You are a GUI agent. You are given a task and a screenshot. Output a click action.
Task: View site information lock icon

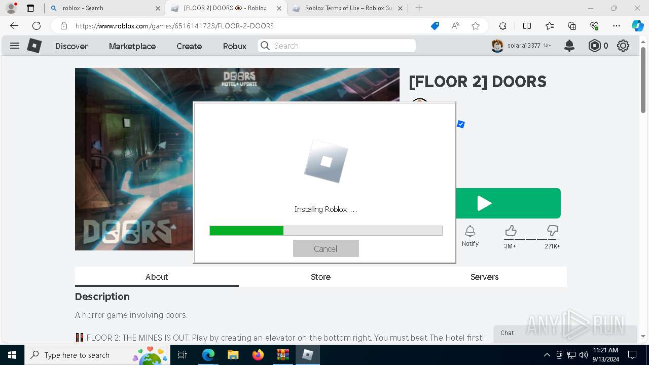click(x=64, y=26)
